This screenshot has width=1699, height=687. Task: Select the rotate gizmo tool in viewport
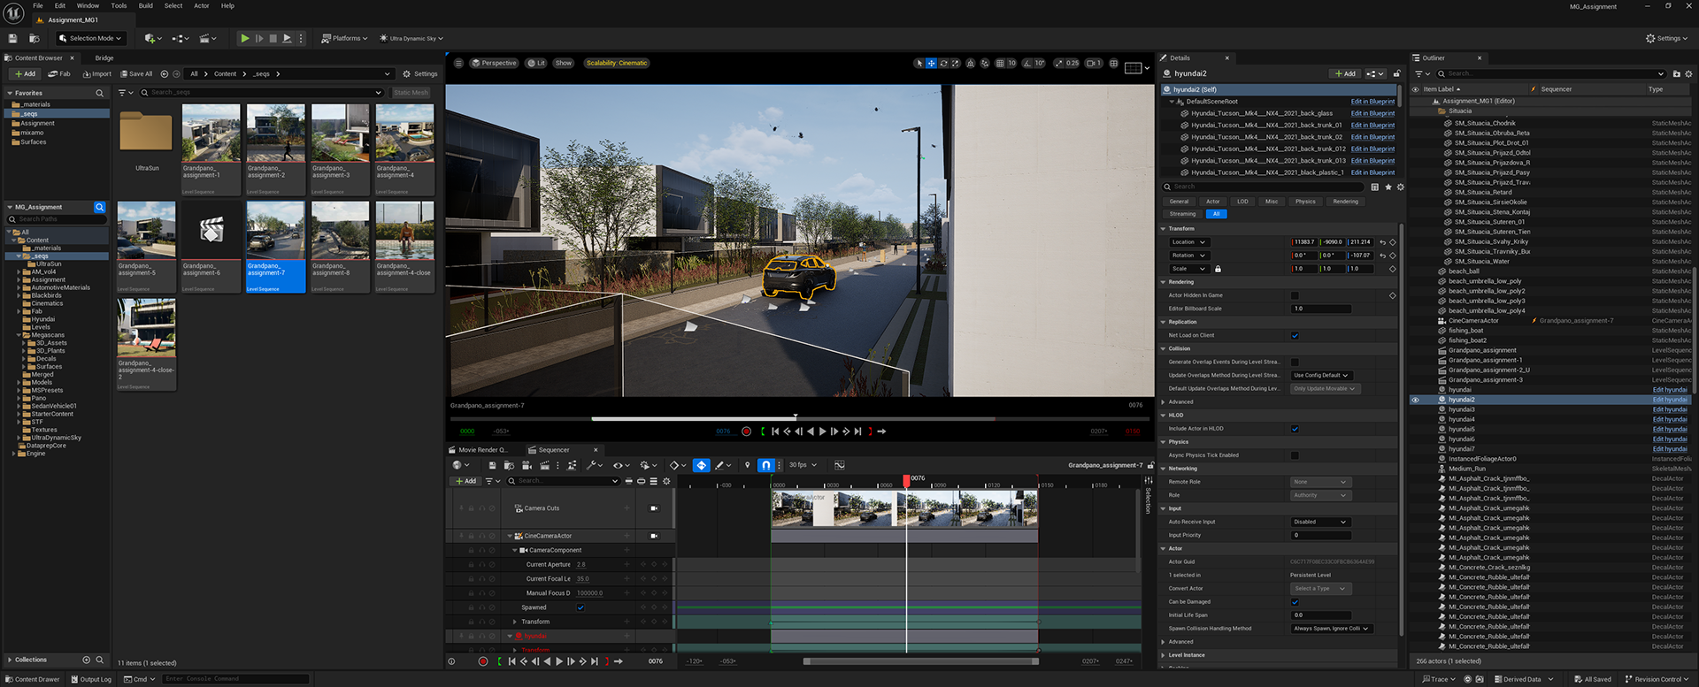tap(943, 64)
